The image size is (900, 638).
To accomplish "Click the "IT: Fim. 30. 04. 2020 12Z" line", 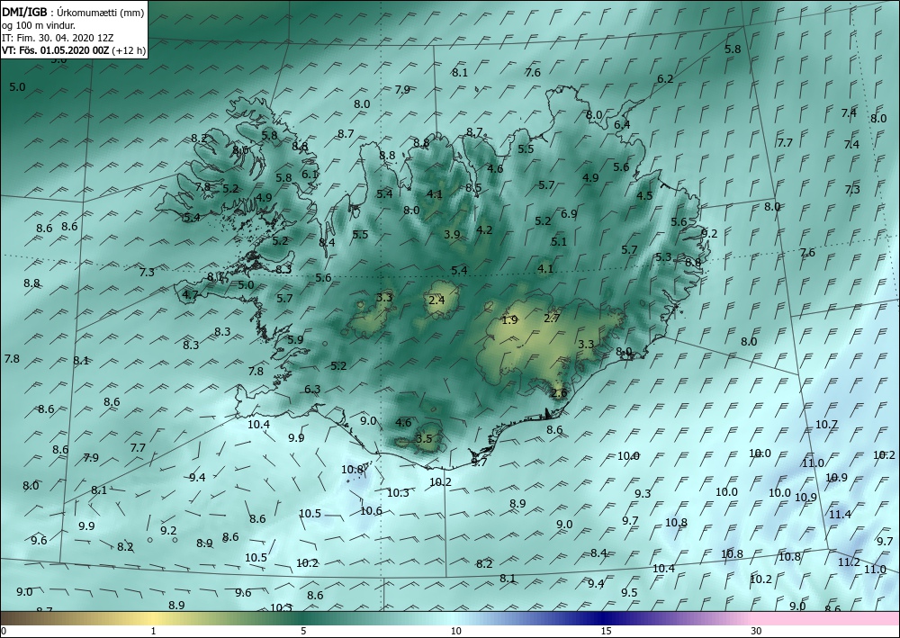I will point(58,38).
